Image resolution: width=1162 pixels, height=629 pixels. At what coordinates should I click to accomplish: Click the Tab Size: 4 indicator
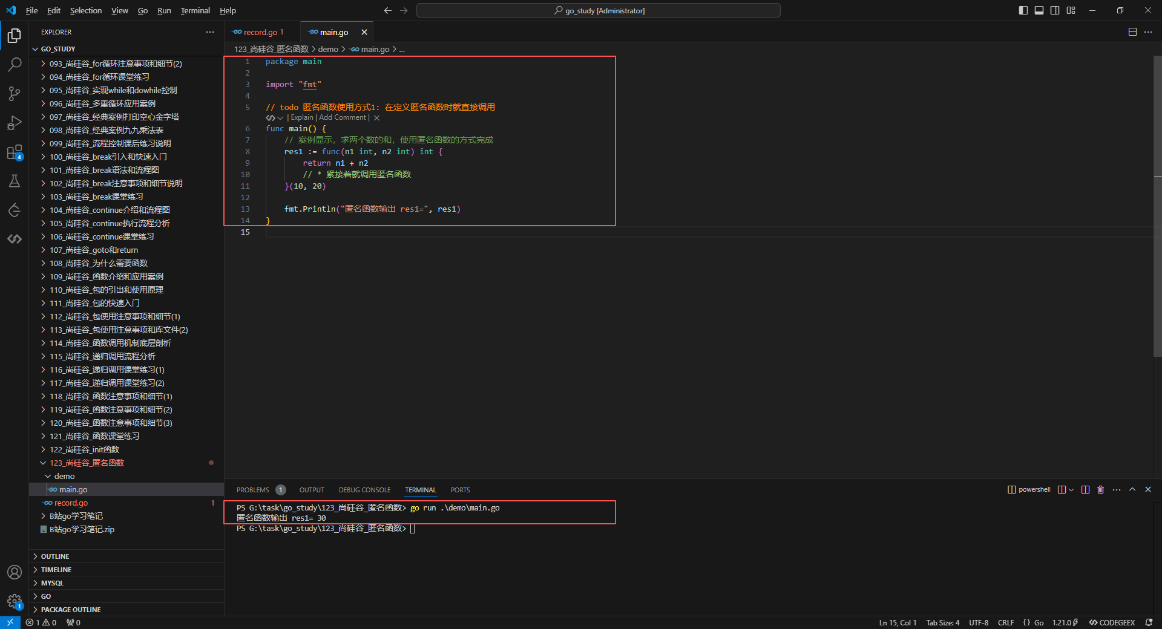pos(943,622)
